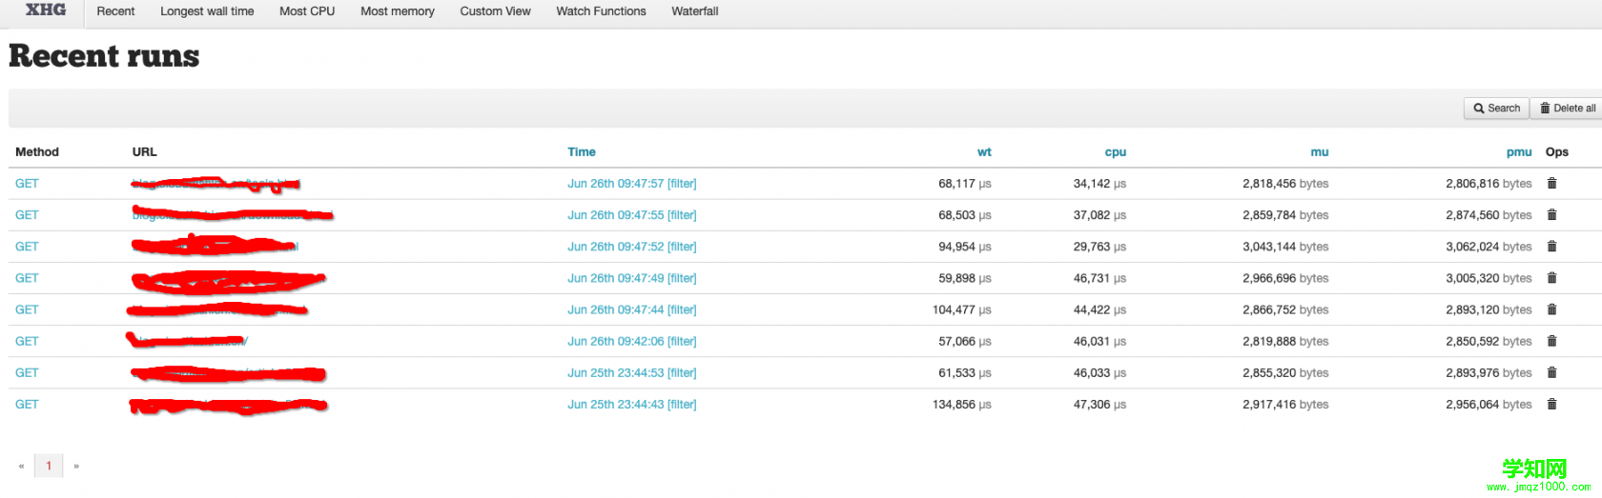Open the run timestamped Jun 26th 09:47:55
Screen dimensions: 1602x498
point(615,214)
